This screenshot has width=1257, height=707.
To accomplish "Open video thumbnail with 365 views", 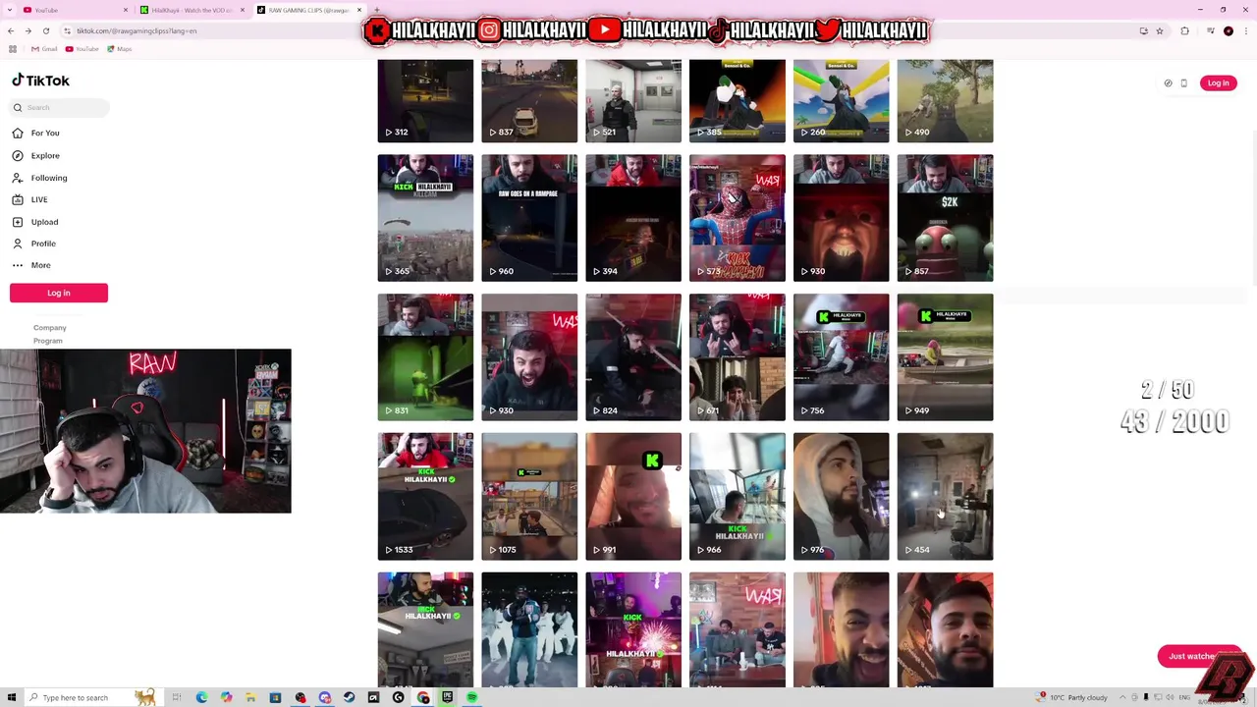I will [425, 217].
